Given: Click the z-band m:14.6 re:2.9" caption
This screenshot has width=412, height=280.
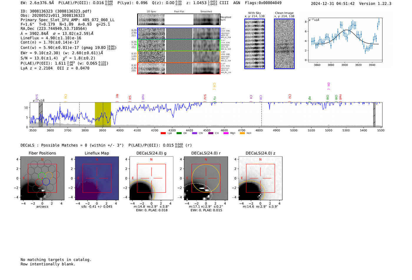Looking at the screenshot, I should [x=260, y=207].
